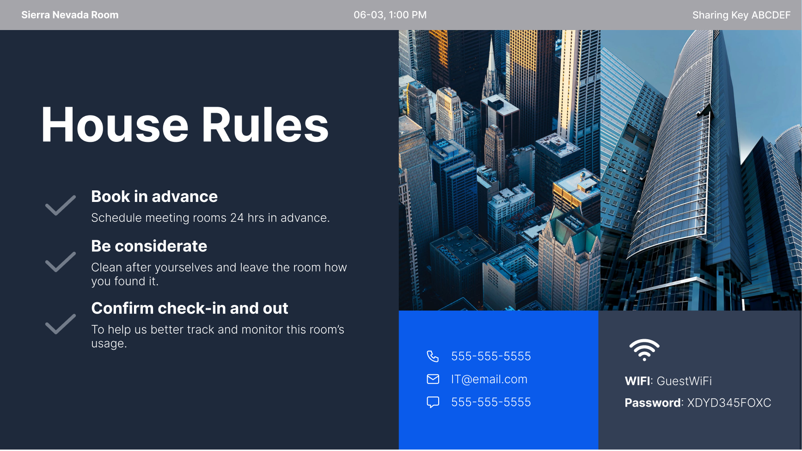Viewport: 802px width, 451px height.
Task: Click the WIFI GuestWiFi network name
Action: (668, 381)
